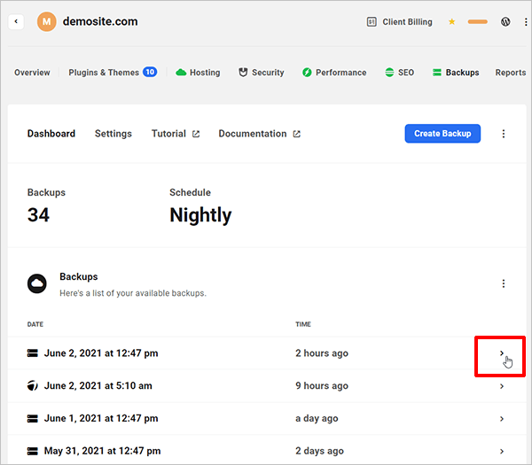Click the Tutorial external link icon
The height and width of the screenshot is (465, 532).
coord(196,135)
